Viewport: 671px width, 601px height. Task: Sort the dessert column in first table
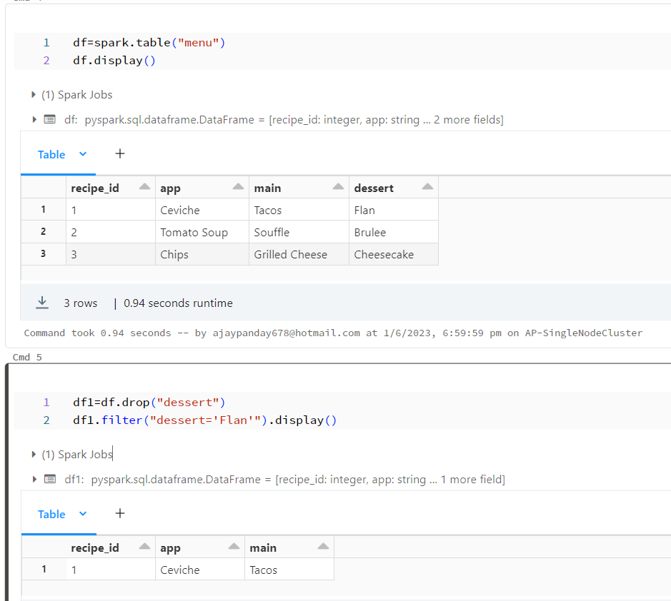point(427,187)
